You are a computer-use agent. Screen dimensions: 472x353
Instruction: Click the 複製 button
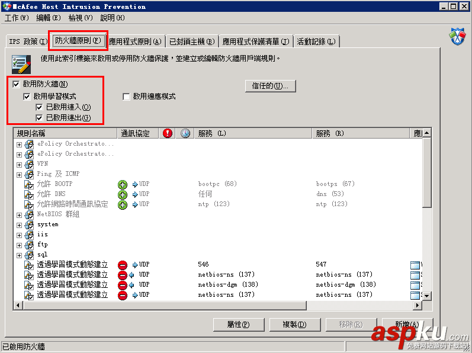point(294,325)
